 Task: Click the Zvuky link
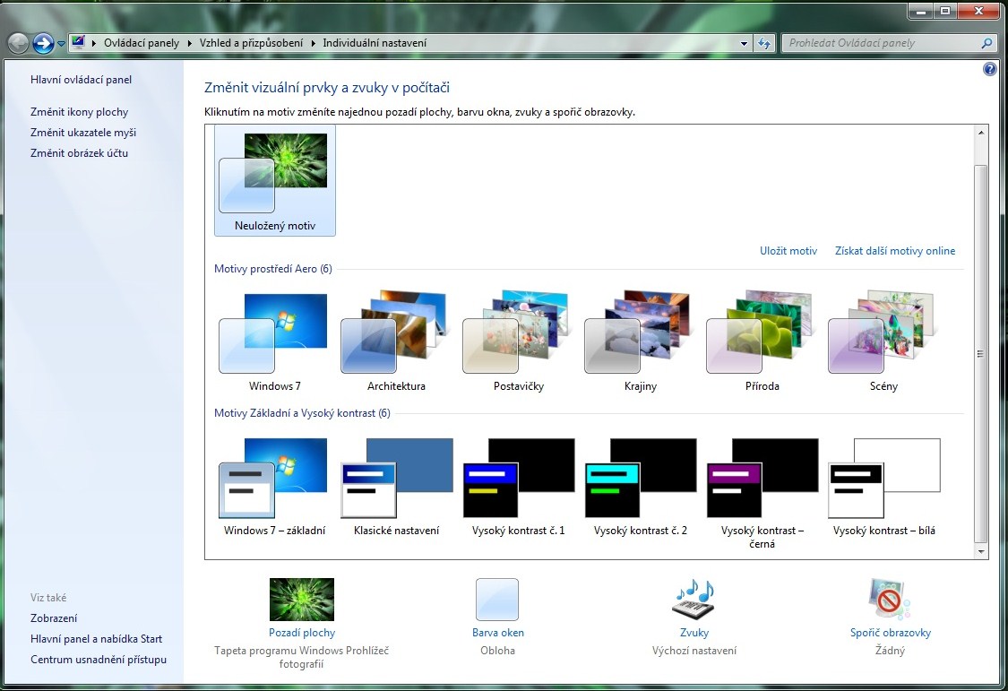694,633
